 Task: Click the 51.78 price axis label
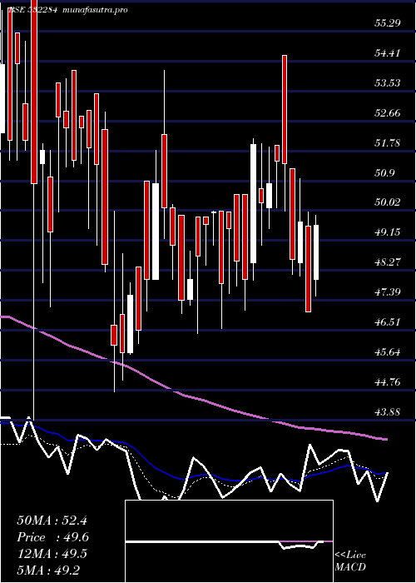tap(388, 142)
